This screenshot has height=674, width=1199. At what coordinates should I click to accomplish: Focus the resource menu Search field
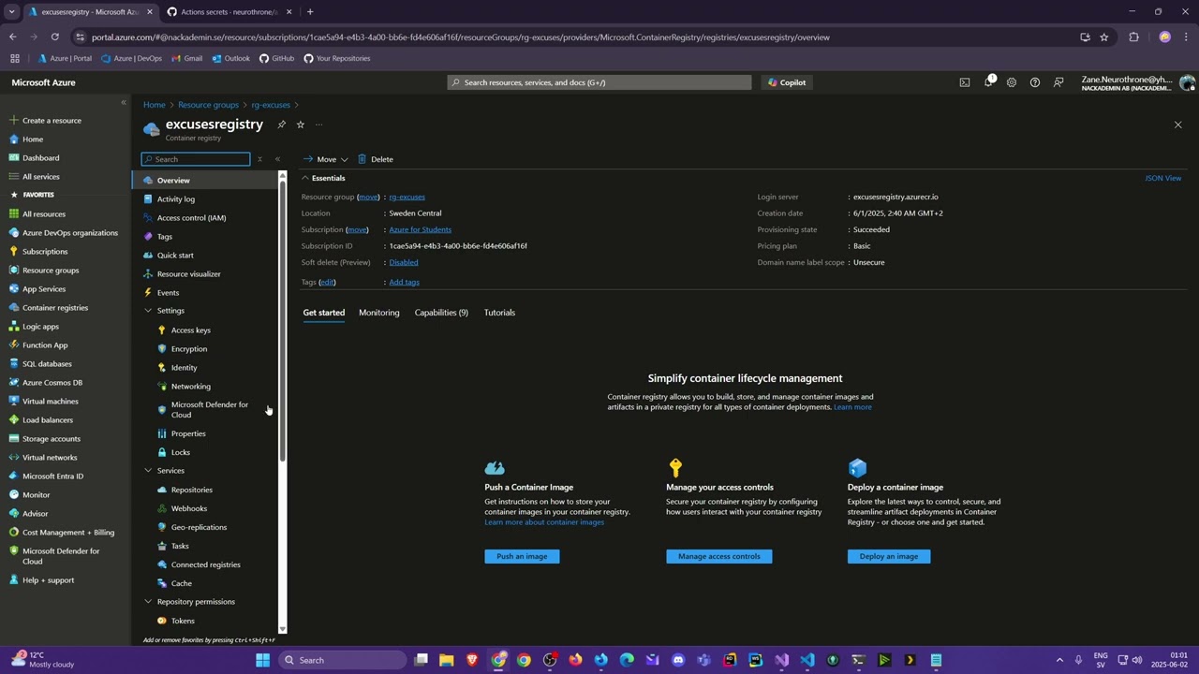196,159
